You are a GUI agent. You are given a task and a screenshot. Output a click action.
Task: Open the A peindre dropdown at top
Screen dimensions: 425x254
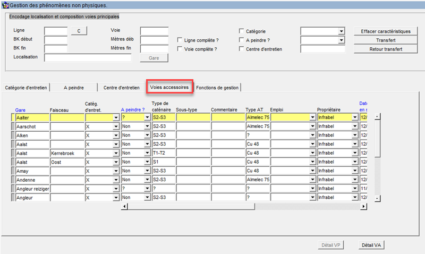tap(341, 40)
